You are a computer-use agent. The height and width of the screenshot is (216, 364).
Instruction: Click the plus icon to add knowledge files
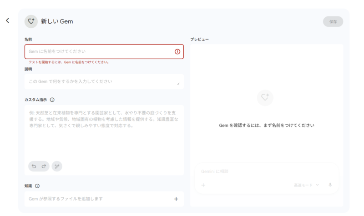point(176,199)
